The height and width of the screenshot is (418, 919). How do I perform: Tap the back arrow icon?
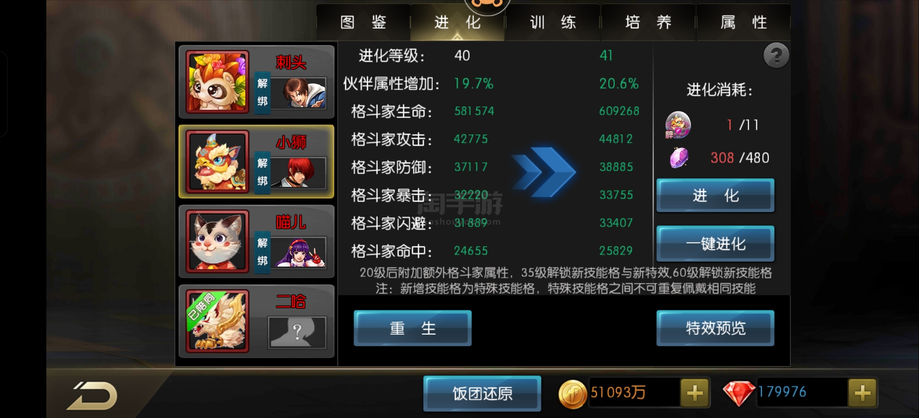tap(93, 396)
